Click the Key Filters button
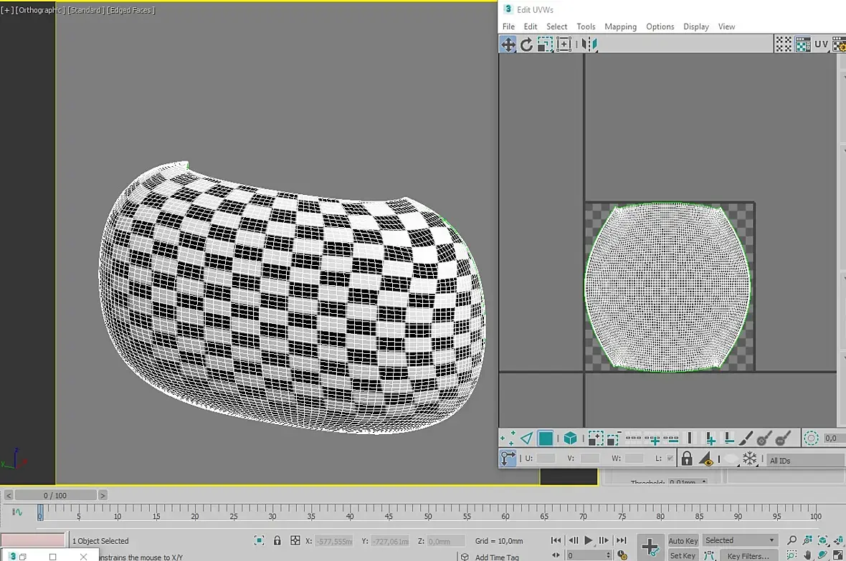The width and height of the screenshot is (846, 561). click(x=748, y=555)
